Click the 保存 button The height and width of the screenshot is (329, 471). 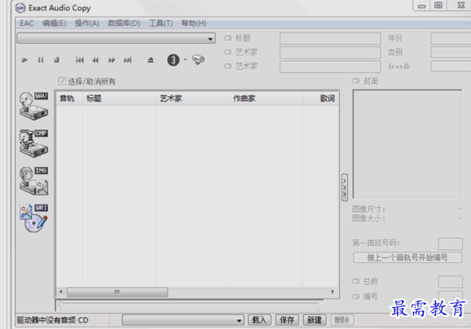(287, 320)
